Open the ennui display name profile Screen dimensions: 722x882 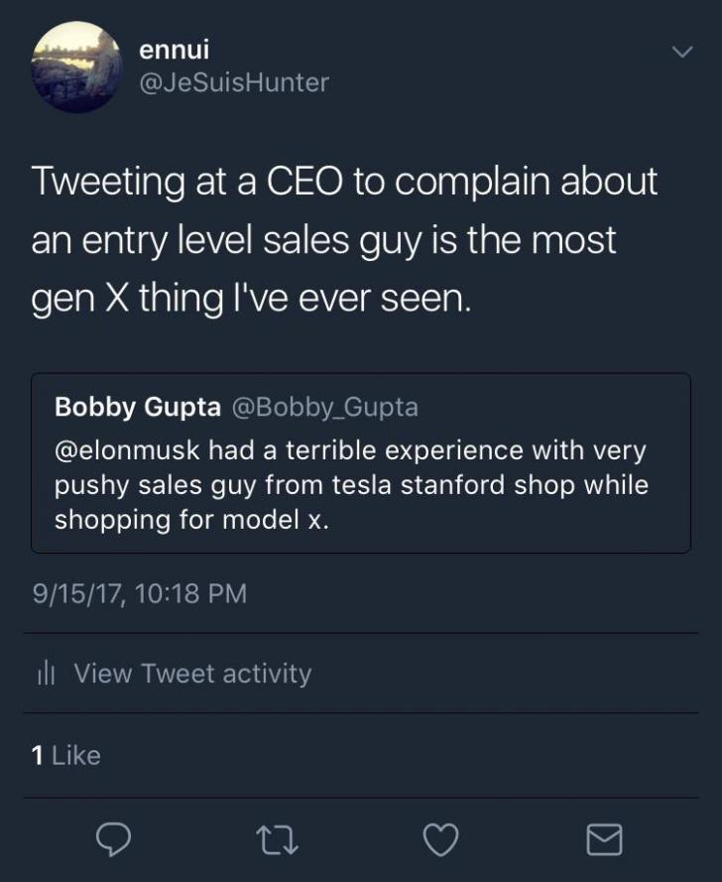(x=175, y=49)
